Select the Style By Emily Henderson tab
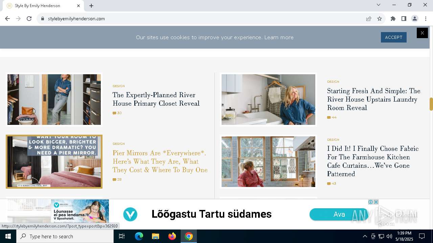 [x=43, y=6]
